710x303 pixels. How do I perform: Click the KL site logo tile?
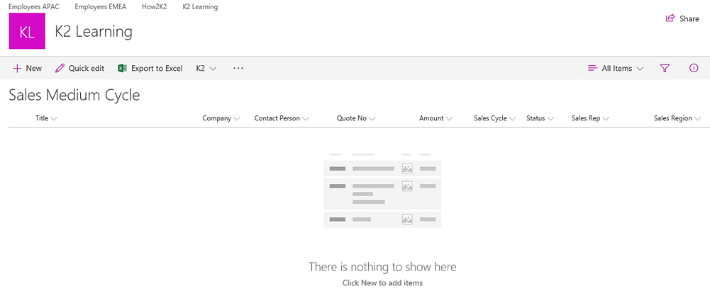click(x=27, y=30)
